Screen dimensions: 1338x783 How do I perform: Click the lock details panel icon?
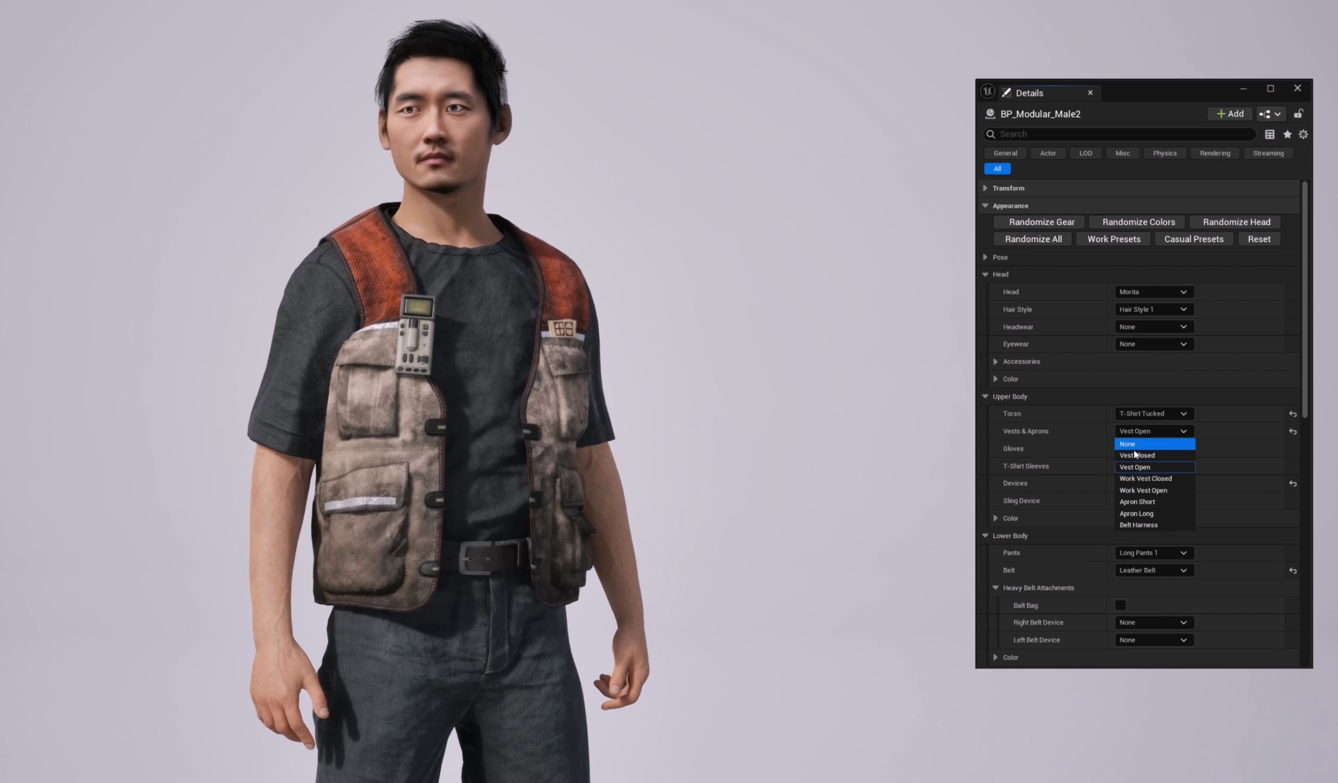click(1298, 114)
